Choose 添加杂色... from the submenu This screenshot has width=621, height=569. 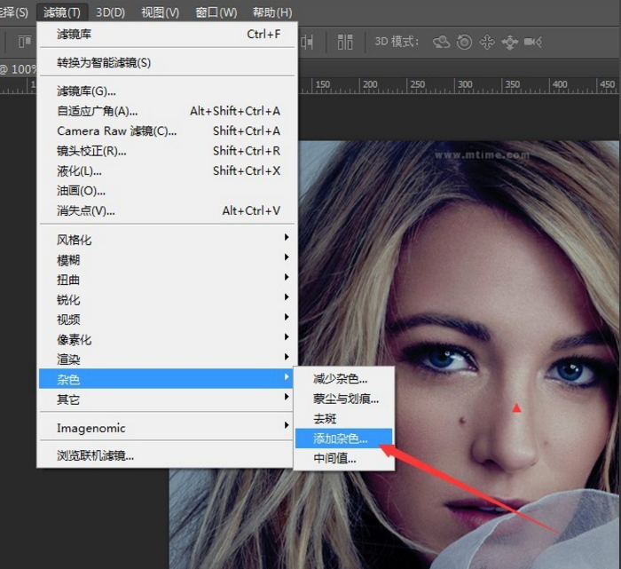click(x=341, y=439)
